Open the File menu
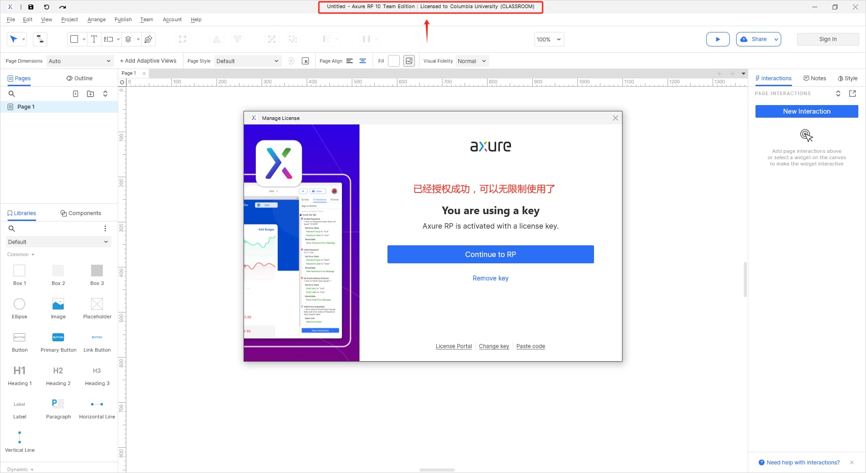Viewport: 866px width, 473px height. pos(11,19)
